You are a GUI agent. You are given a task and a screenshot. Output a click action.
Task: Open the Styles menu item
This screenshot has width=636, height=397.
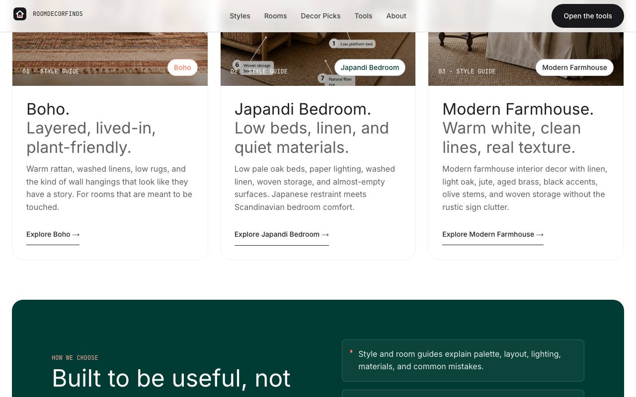click(x=240, y=16)
